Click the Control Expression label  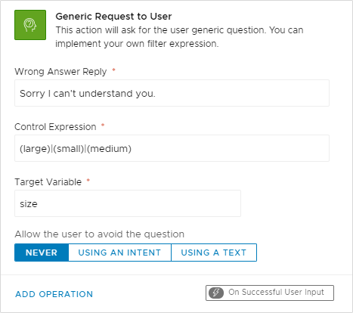55,127
